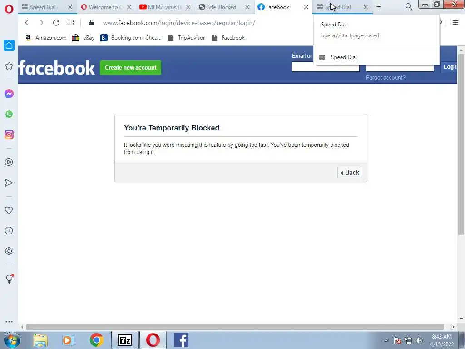Viewport: 465px width, 349px height.
Task: Close the Facebook tab
Action: click(306, 7)
